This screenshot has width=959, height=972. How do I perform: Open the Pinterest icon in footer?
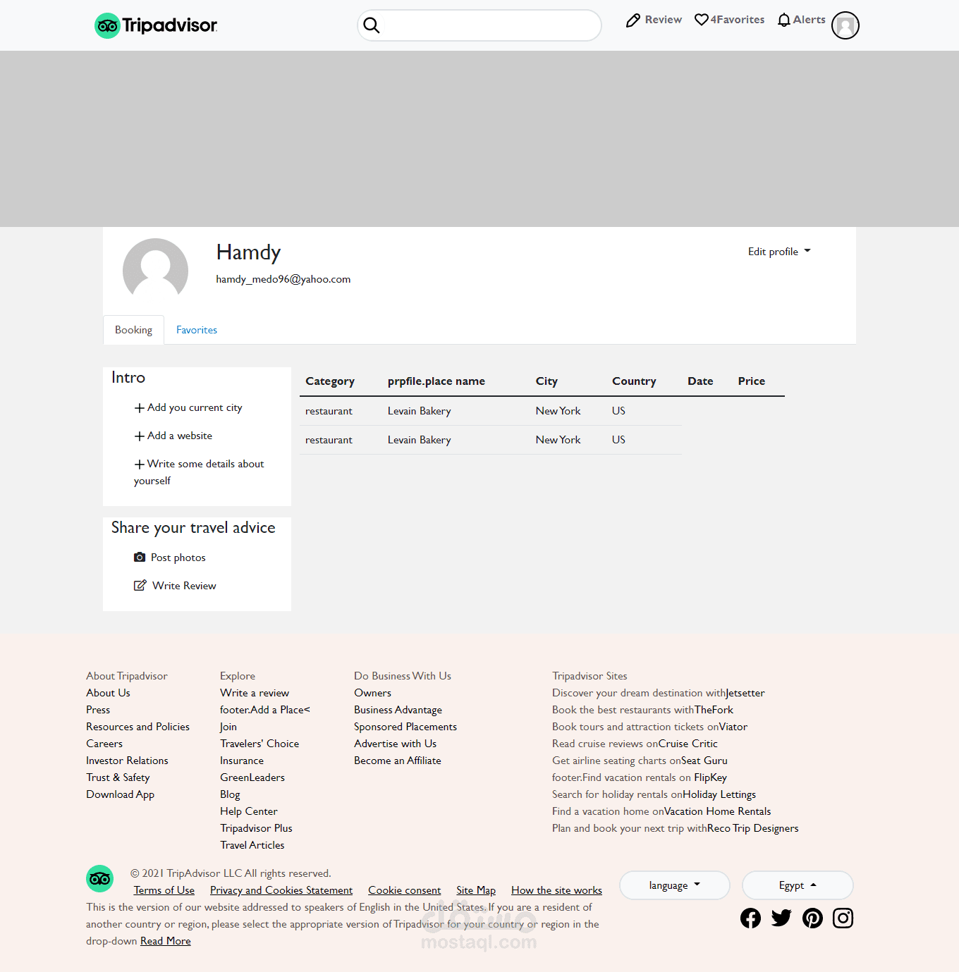(x=812, y=918)
